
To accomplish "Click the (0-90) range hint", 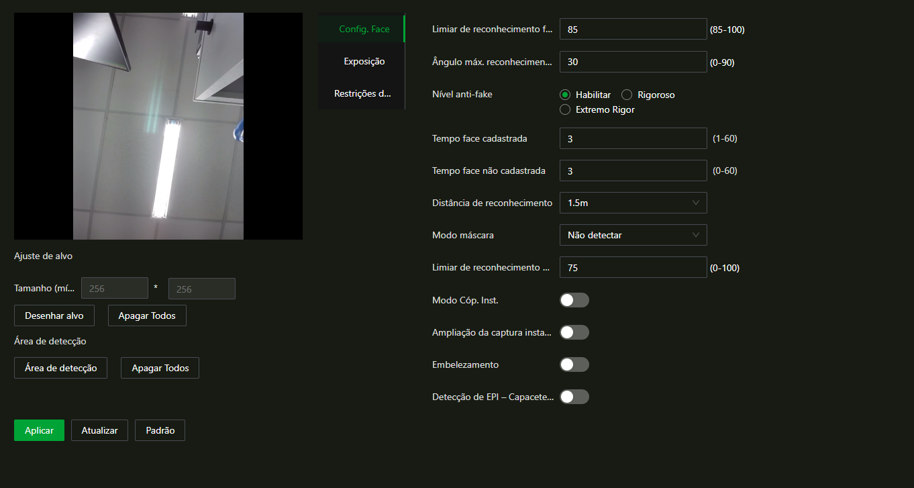I will tap(722, 62).
